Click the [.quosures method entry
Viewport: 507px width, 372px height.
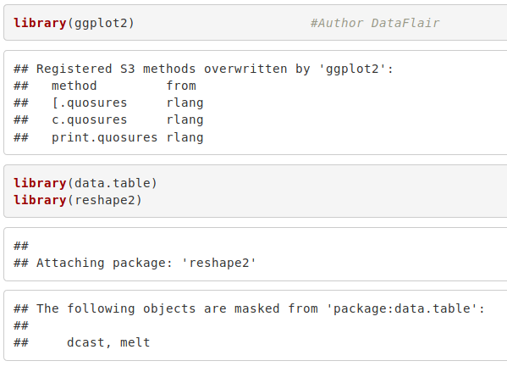click(90, 103)
